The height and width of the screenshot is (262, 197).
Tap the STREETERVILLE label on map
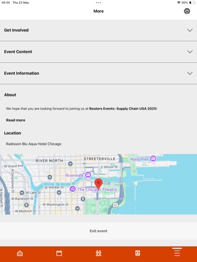pyautogui.click(x=100, y=159)
